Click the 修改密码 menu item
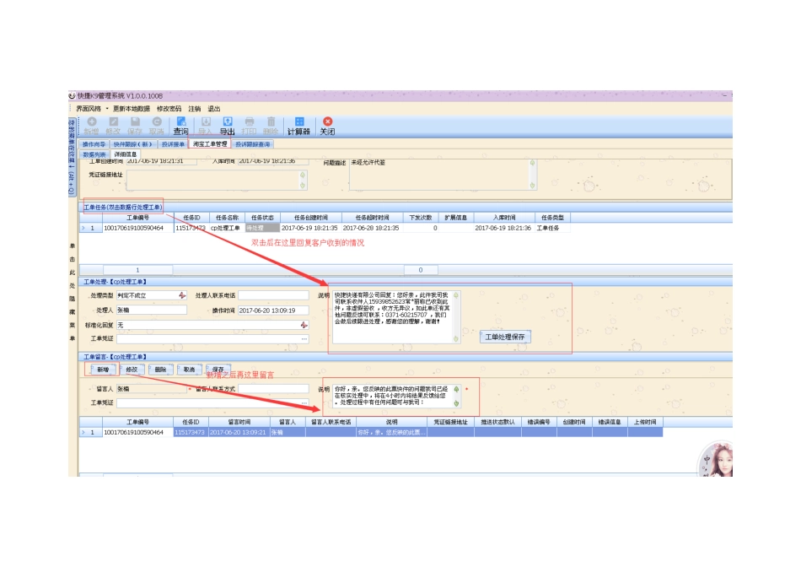This screenshot has height=567, width=801. tap(169, 109)
